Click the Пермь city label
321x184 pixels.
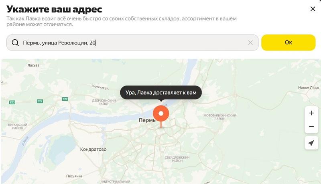click(147, 120)
